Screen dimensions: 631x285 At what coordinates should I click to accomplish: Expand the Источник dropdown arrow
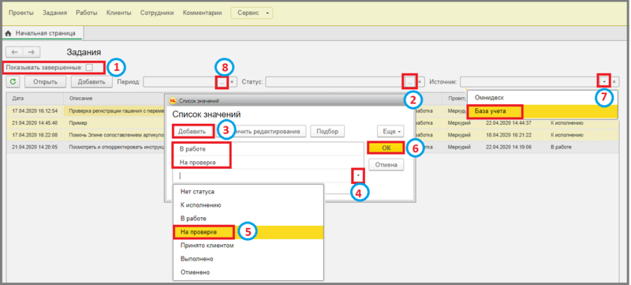click(x=604, y=82)
